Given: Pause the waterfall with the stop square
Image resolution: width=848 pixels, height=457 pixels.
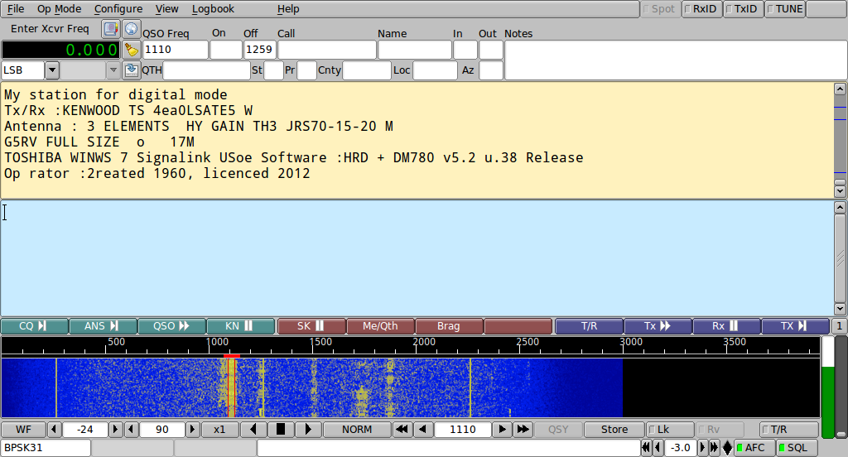Looking at the screenshot, I should pyautogui.click(x=280, y=430).
